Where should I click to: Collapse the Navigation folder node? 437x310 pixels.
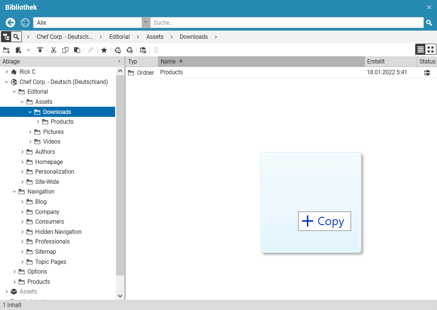[x=15, y=192]
